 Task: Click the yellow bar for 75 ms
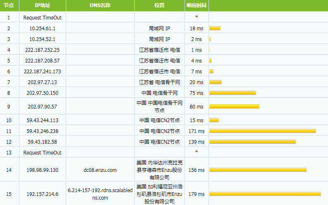(232, 93)
